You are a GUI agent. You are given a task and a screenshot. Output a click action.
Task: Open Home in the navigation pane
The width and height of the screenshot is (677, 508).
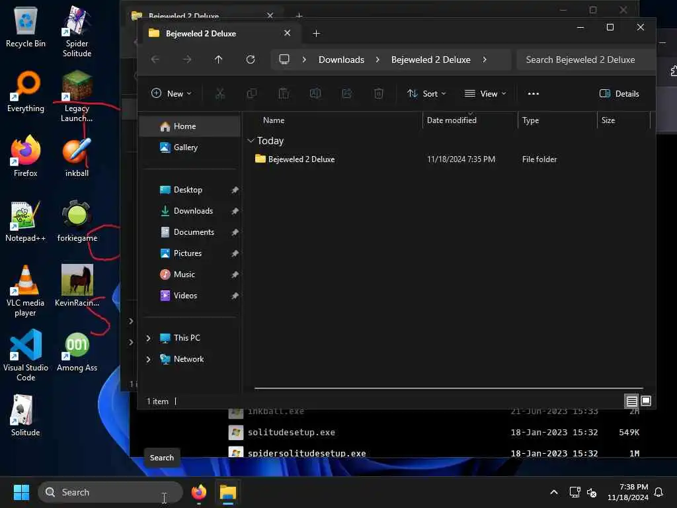click(x=190, y=126)
